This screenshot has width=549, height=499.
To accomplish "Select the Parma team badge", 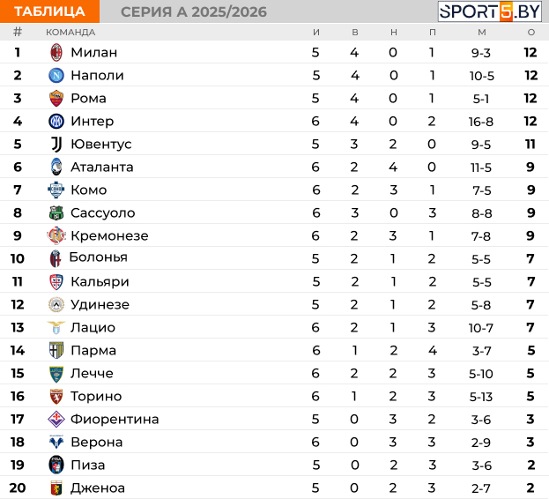I will [56, 350].
